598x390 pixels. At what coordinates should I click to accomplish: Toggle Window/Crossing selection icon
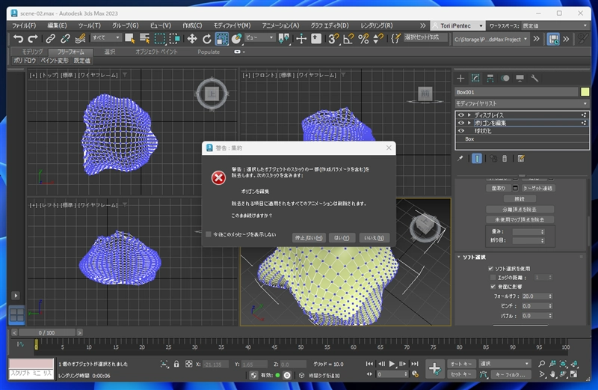click(x=174, y=39)
